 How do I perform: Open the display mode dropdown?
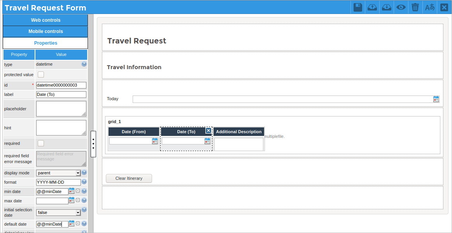(78, 173)
